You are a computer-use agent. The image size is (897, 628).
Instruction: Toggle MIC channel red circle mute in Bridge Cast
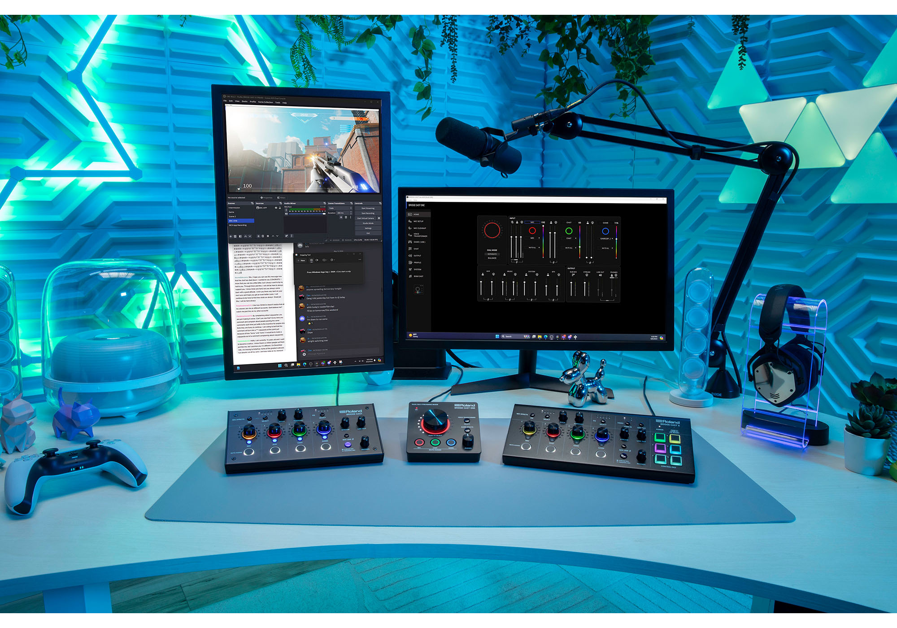pyautogui.click(x=532, y=231)
